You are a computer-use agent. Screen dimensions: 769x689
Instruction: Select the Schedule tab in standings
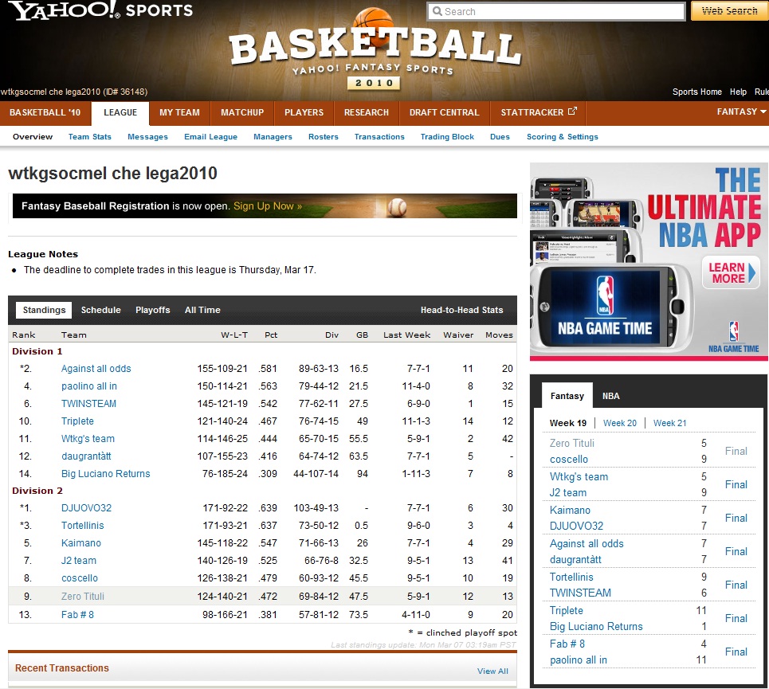(x=101, y=310)
